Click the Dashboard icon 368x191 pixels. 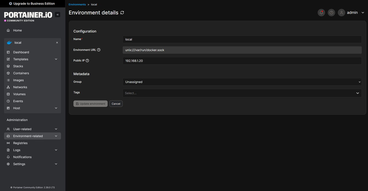8,52
